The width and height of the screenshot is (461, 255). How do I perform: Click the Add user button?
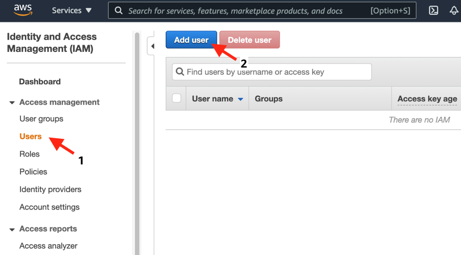click(x=191, y=40)
